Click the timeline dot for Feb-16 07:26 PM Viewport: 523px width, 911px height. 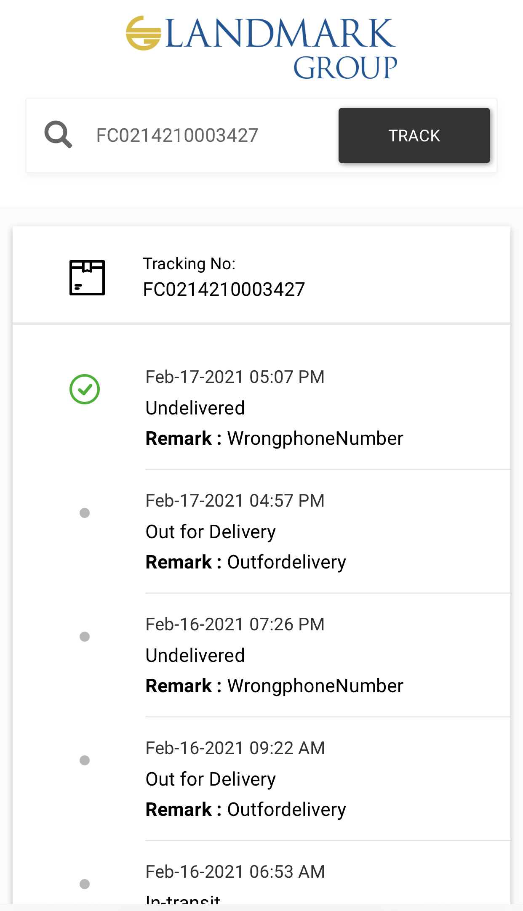[85, 637]
